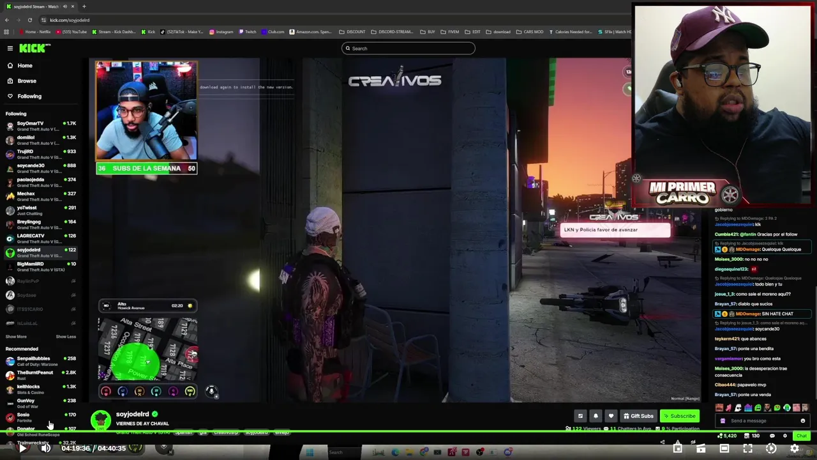Screen dimensions: 817x460
Task: Click the soyjodelrd channel name
Action: tap(132, 415)
